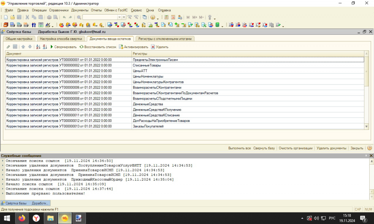
Task: Open the calculator toolbar icon
Action: coord(167,17)
